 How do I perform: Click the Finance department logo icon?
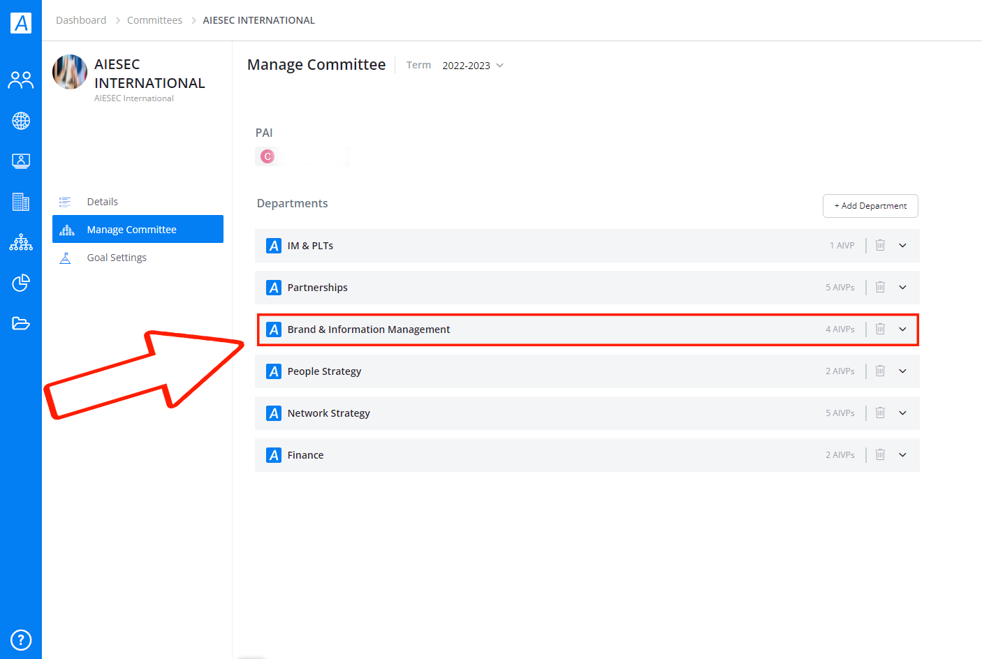click(x=274, y=455)
